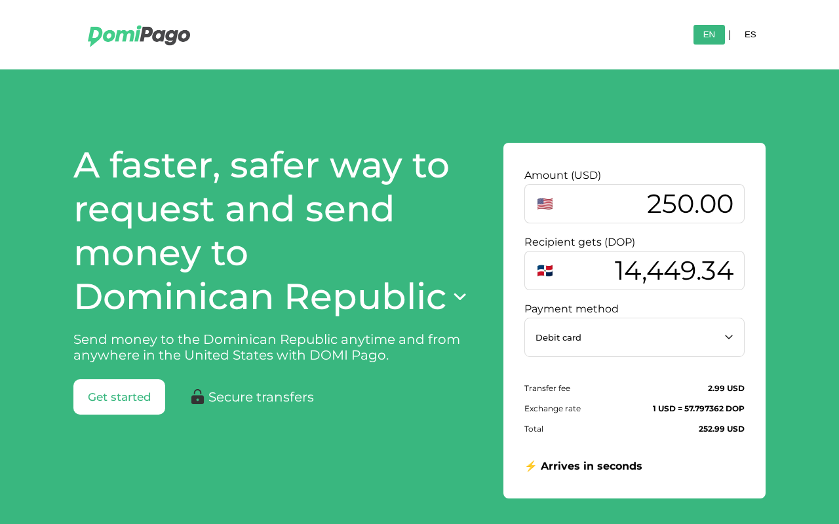This screenshot has width=839, height=524.
Task: Click the Secure transfers text
Action: click(x=261, y=397)
